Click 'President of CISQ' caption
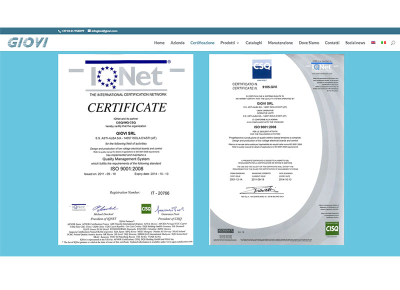The image size is (400, 290). coord(170,219)
